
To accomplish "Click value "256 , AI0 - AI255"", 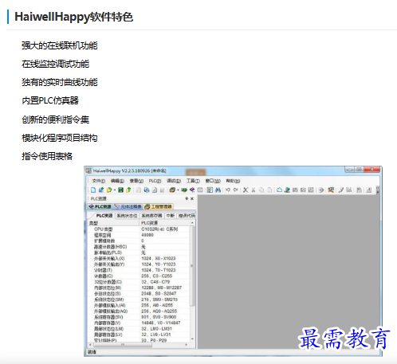I will coord(157,305).
